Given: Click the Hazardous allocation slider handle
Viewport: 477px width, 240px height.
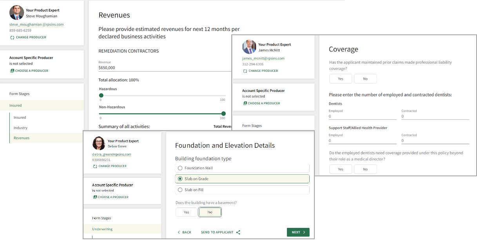Looking at the screenshot, I should pos(101,95).
